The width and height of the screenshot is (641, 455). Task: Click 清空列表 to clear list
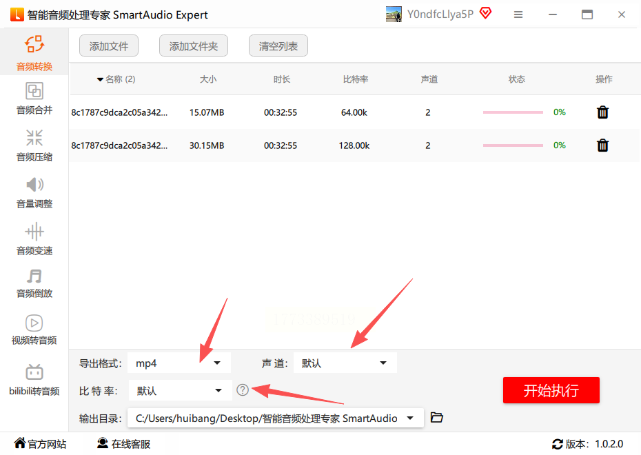(x=278, y=45)
